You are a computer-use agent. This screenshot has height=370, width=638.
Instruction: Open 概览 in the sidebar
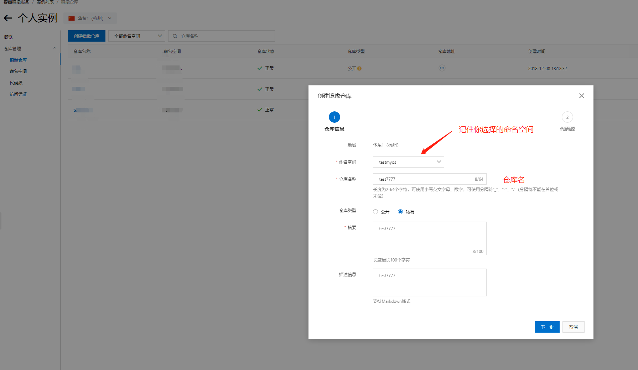pyautogui.click(x=8, y=37)
